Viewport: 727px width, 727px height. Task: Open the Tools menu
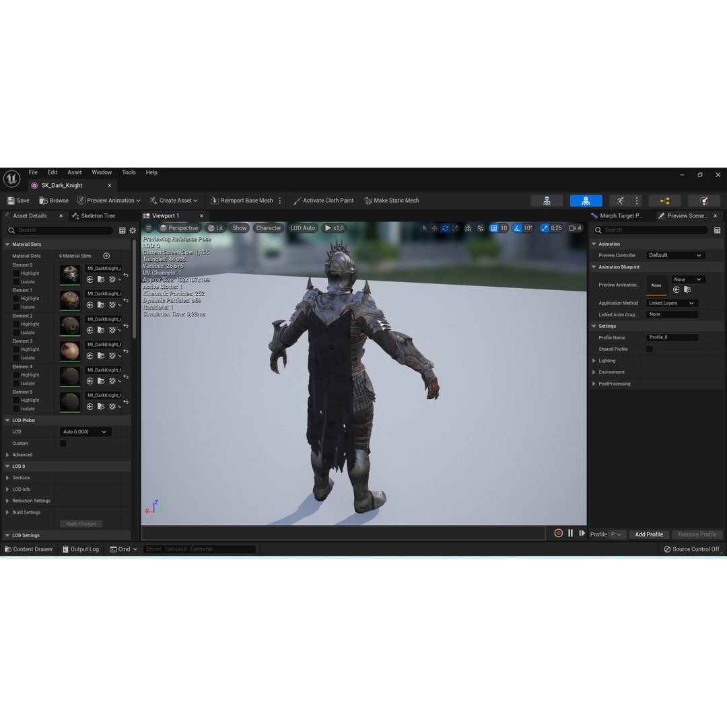click(129, 172)
